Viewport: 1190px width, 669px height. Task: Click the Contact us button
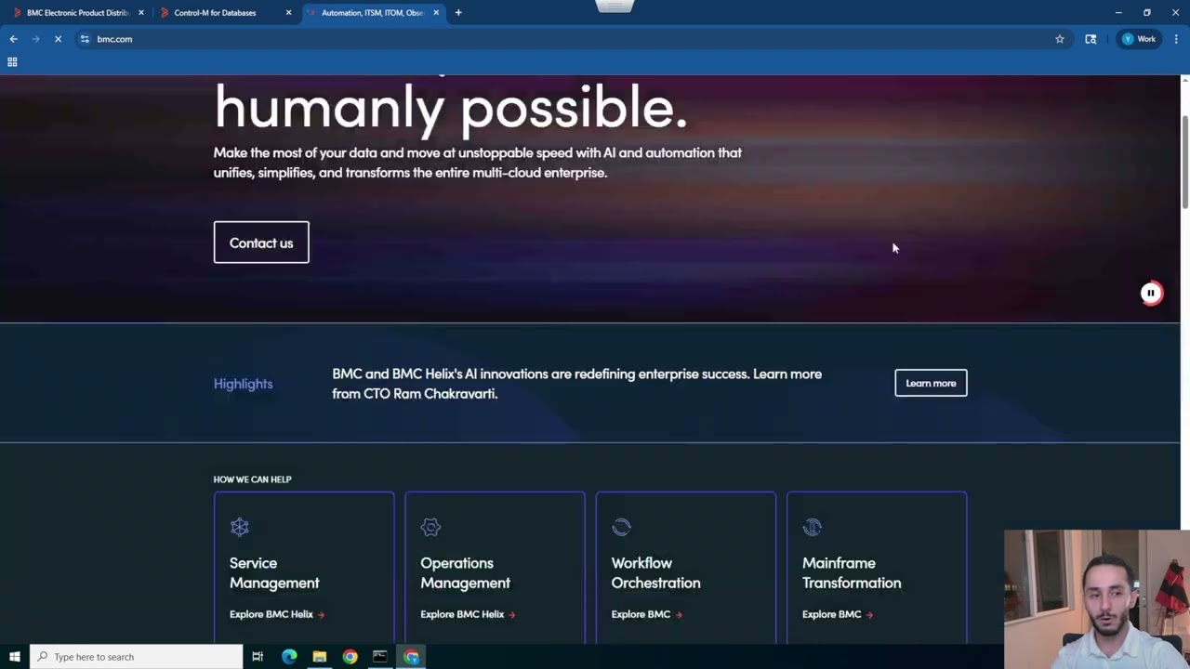coord(261,243)
